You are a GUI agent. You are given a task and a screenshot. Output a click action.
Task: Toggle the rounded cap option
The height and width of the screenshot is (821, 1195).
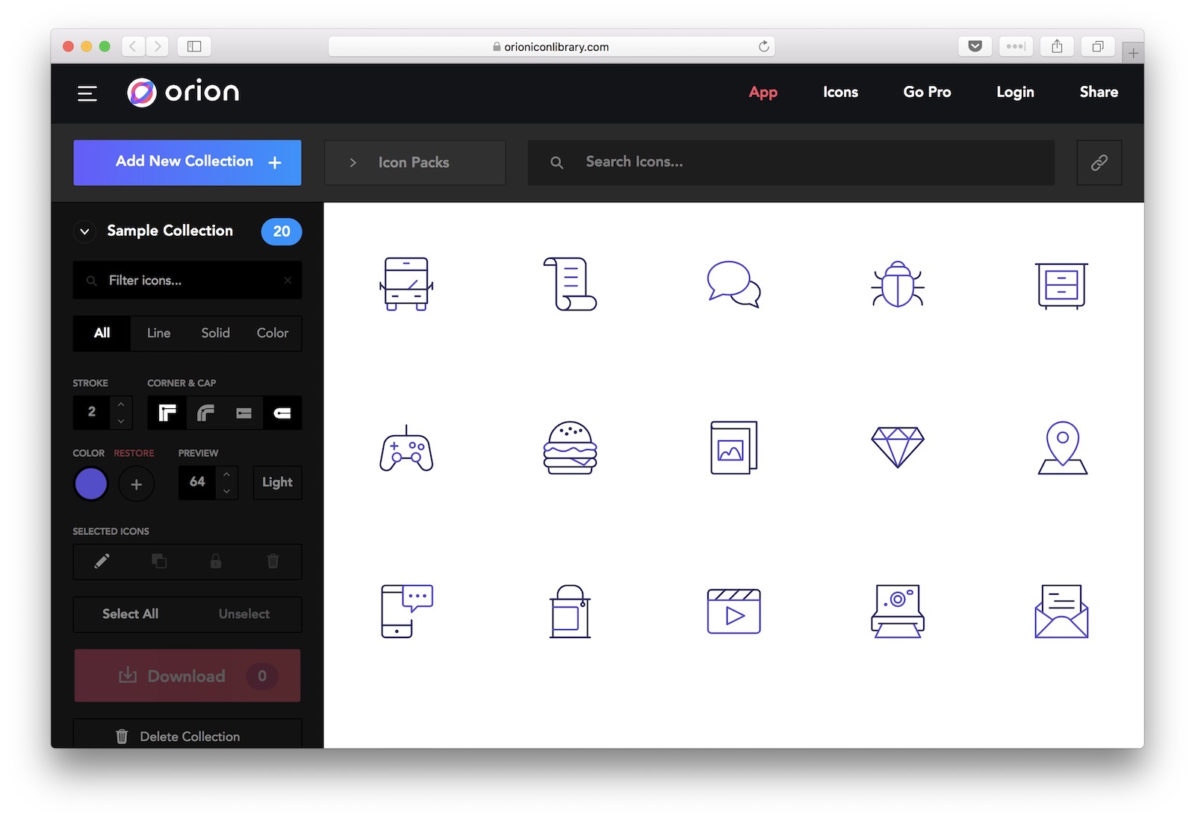[x=282, y=412]
